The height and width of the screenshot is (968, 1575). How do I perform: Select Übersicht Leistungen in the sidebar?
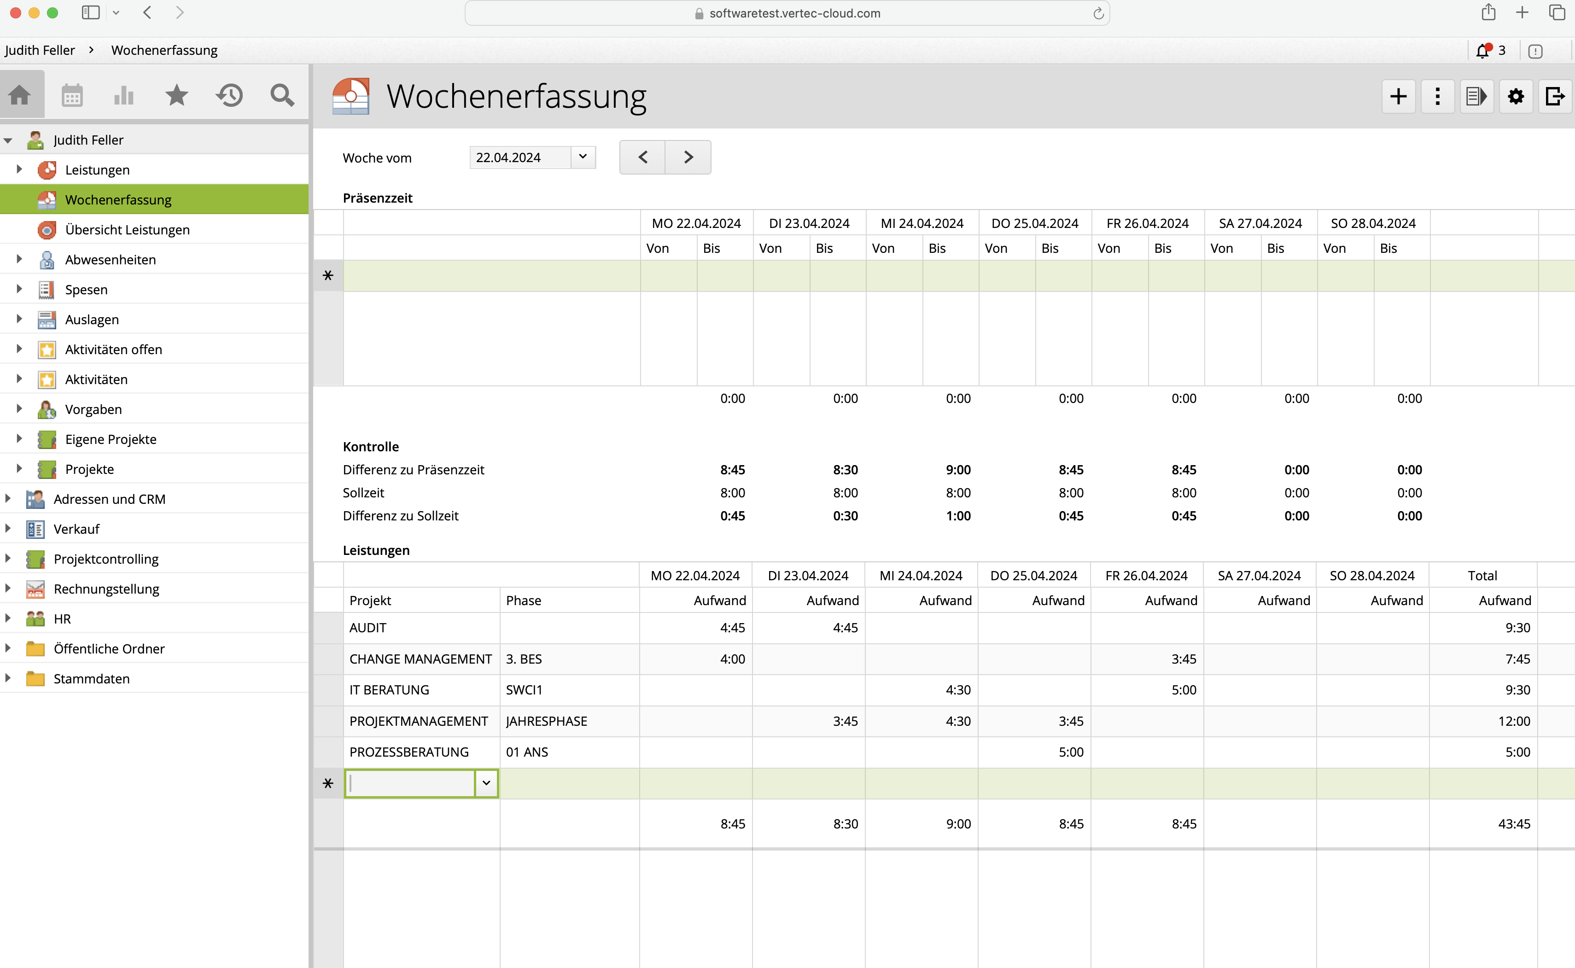tap(127, 229)
